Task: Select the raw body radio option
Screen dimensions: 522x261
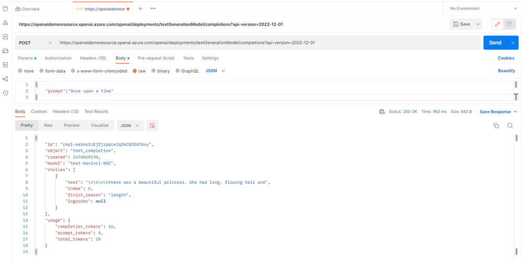Action: 135,71
